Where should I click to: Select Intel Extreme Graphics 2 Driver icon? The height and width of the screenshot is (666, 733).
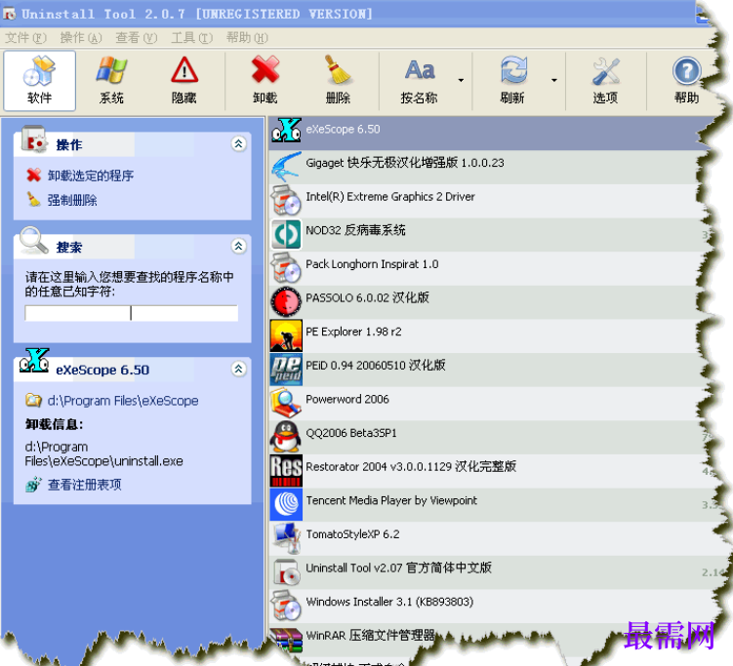pyautogui.click(x=286, y=200)
